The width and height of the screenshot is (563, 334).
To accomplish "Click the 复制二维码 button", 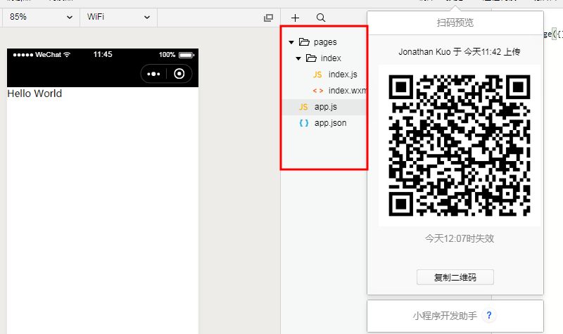I will 455,277.
